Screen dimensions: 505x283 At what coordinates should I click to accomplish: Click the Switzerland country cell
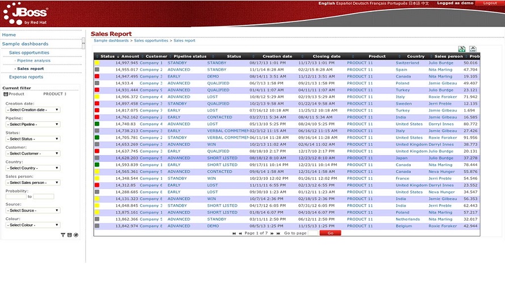[x=407, y=63]
